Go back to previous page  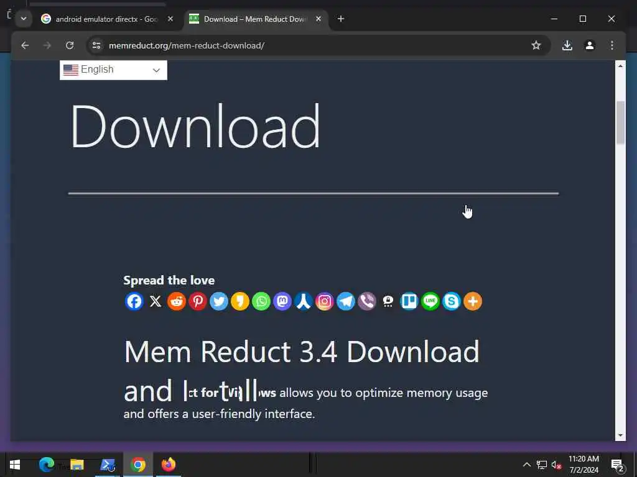(25, 45)
